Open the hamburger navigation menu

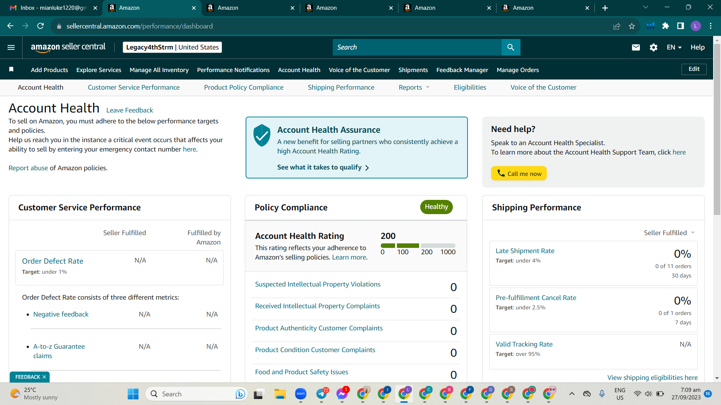11,47
